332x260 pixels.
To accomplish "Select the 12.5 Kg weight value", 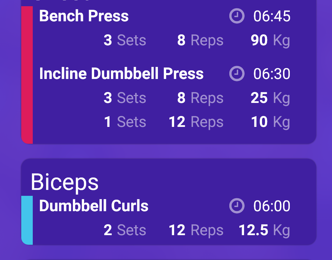I will coord(264,230).
